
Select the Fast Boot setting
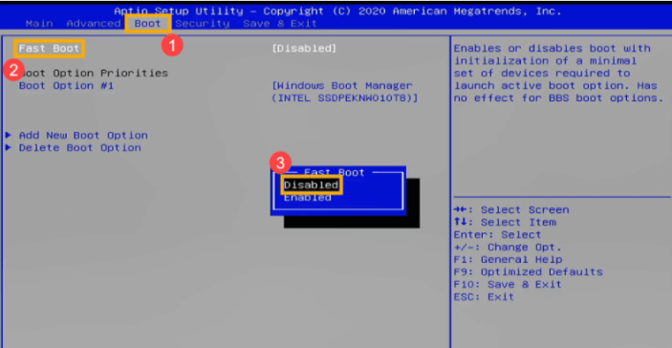click(x=50, y=49)
